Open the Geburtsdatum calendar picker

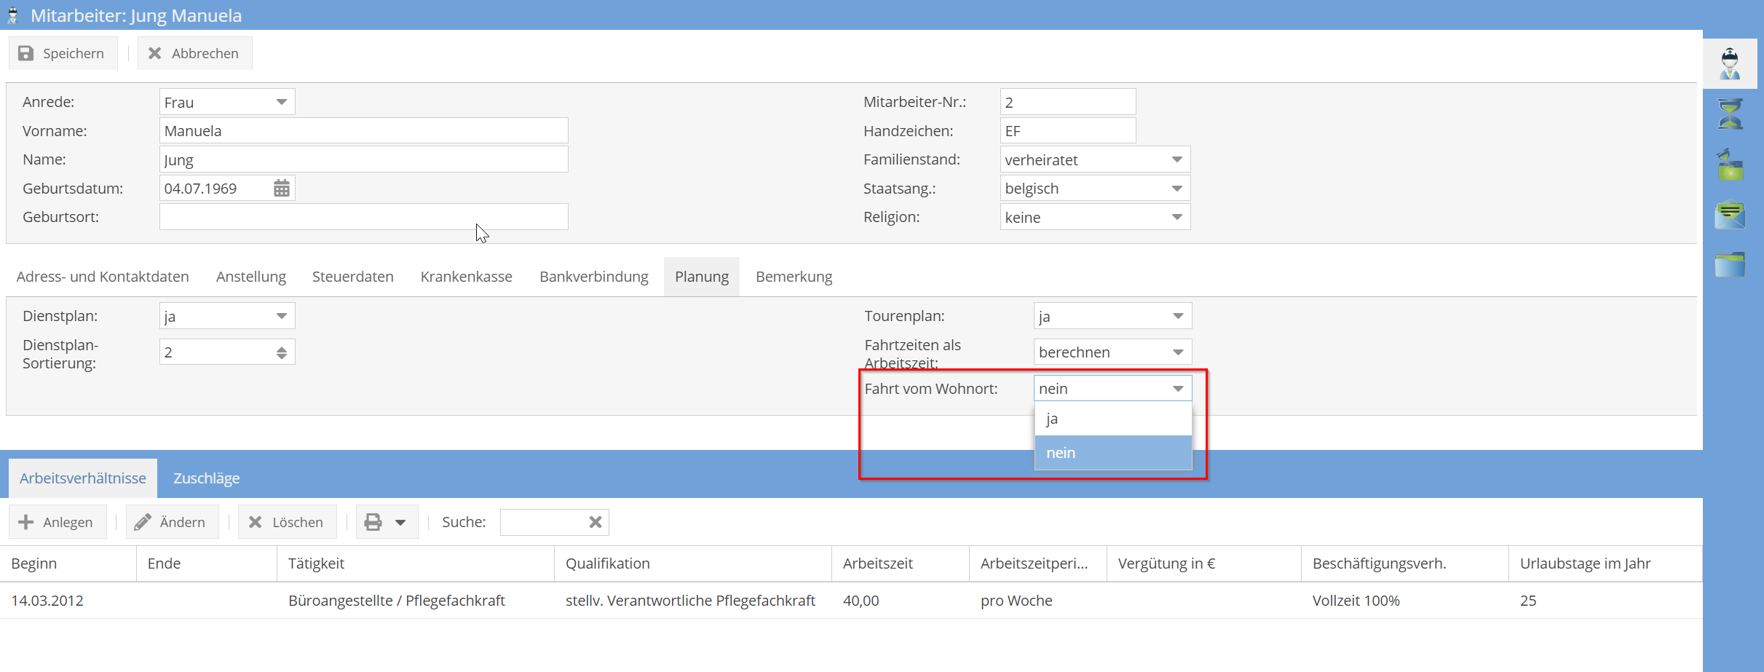(x=281, y=189)
